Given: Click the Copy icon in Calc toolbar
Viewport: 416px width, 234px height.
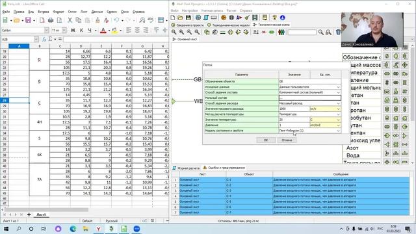Looking at the screenshot, I should coord(78,20).
